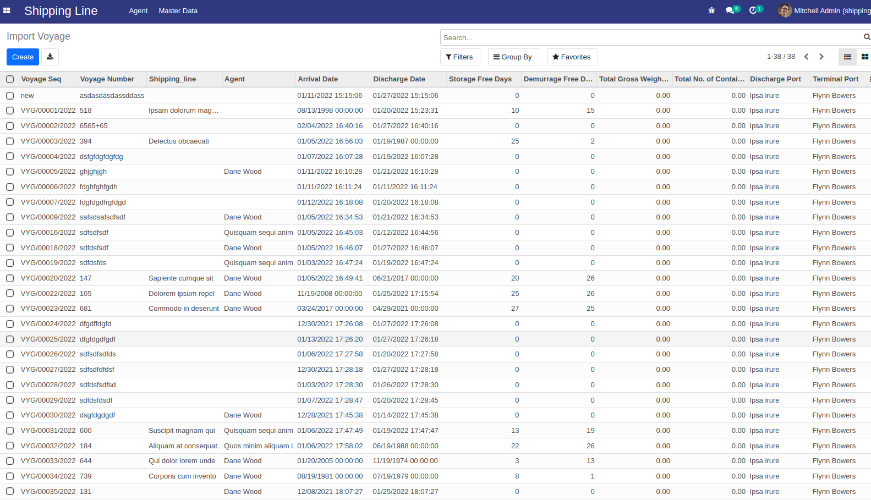Check the VYG/00003/2022 row checkbox
Viewport: 871px width, 500px height.
coord(10,141)
